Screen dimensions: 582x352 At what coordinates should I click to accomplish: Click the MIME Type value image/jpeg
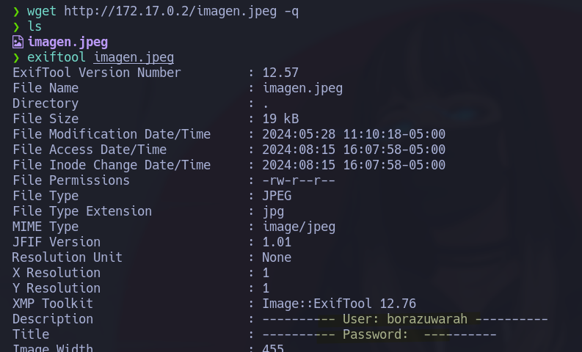pos(299,227)
